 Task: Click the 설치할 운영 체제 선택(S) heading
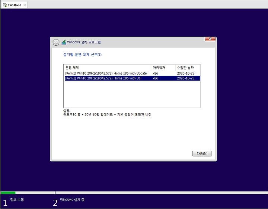pyautogui.click(x=82, y=55)
